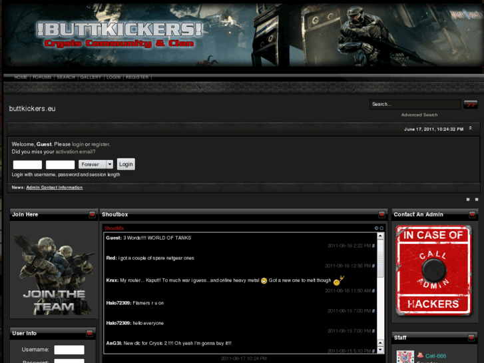
Task: Click the shoutbox scrollbar bottom down arrow
Action: click(381, 350)
